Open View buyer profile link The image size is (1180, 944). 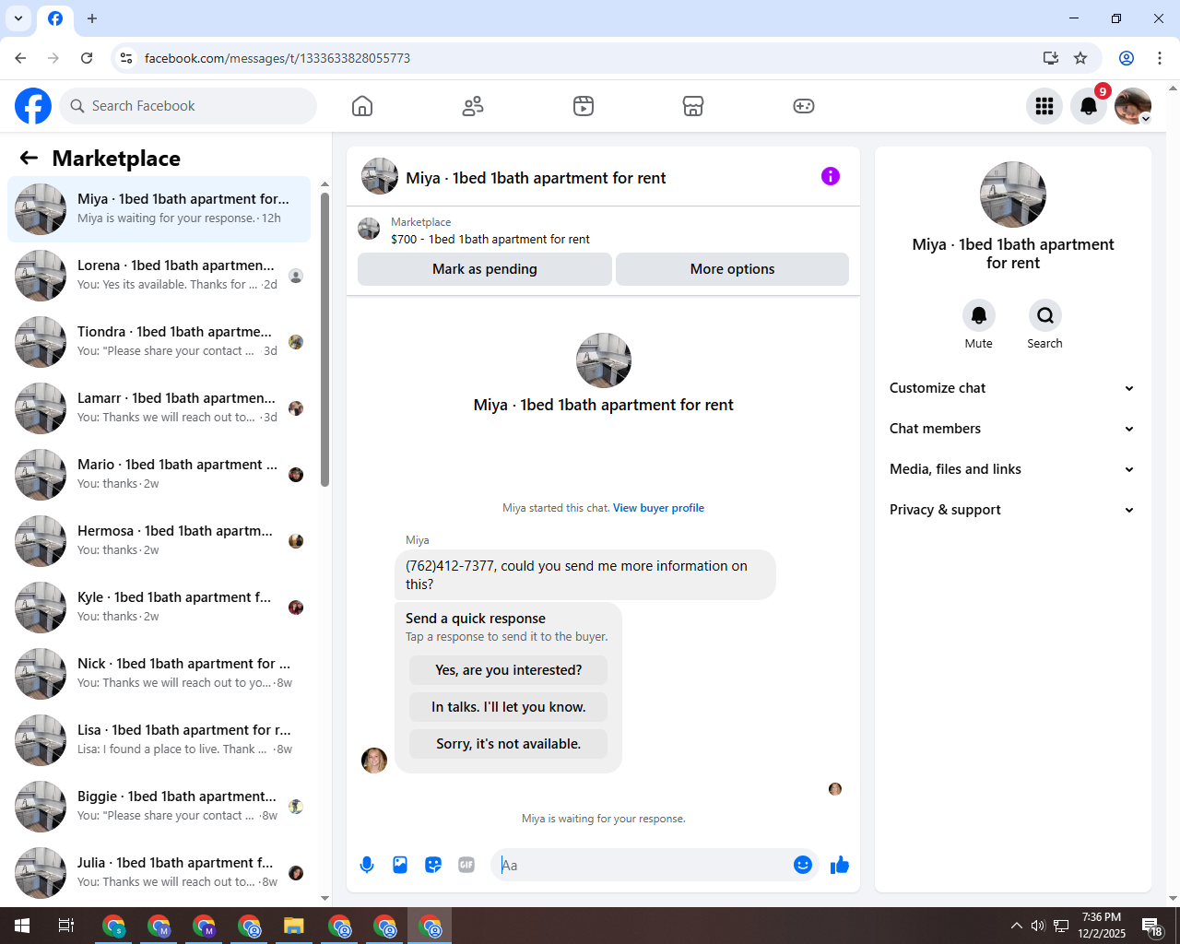(658, 508)
